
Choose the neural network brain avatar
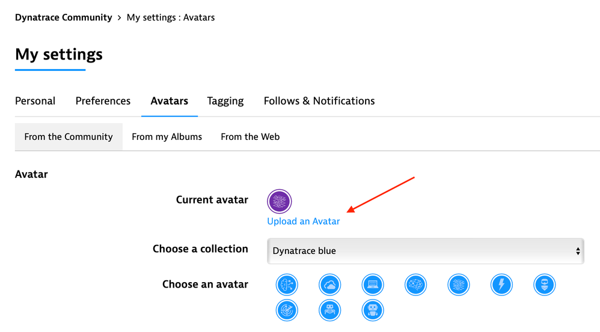pos(415,285)
